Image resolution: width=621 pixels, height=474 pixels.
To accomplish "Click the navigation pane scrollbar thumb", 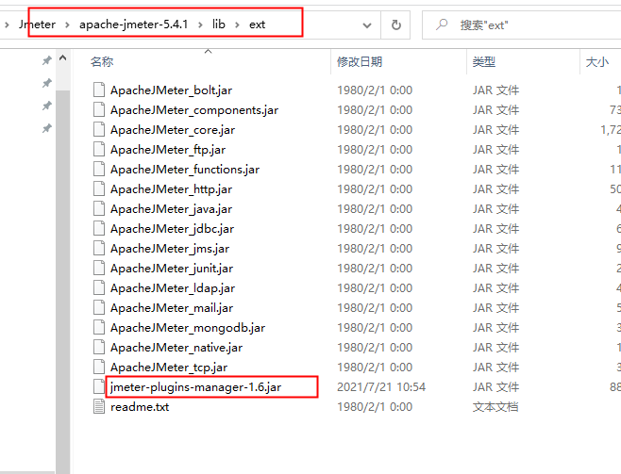I will pos(62,281).
